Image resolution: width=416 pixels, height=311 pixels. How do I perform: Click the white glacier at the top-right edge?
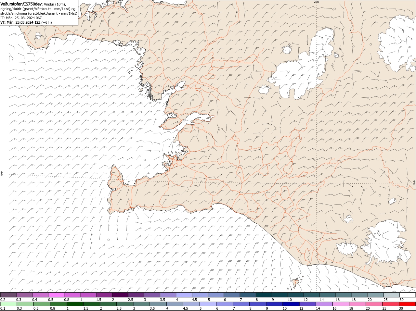point(396,44)
